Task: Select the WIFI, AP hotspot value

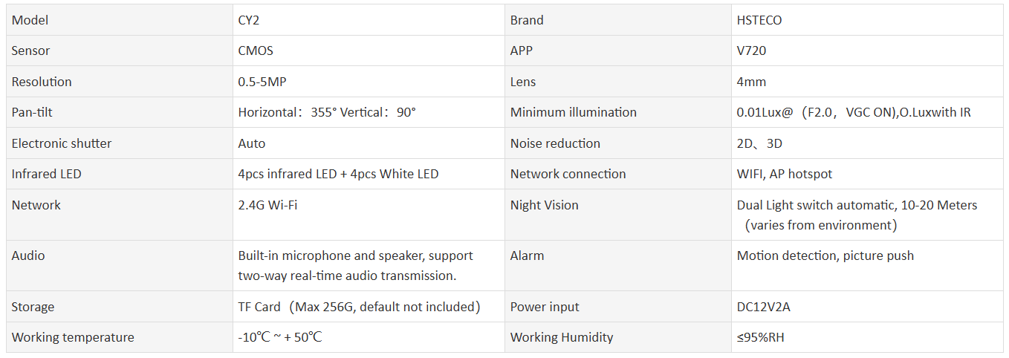Action: (784, 174)
